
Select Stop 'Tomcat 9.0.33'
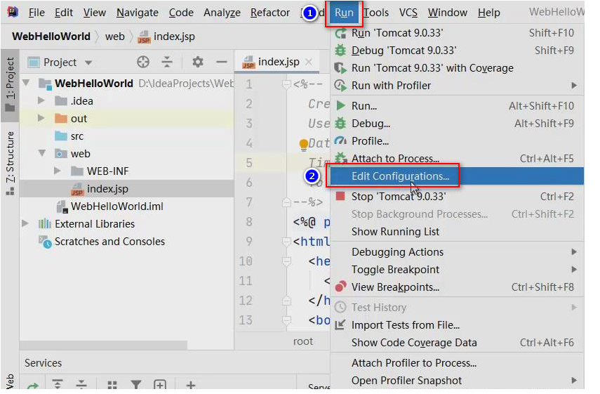click(457, 197)
